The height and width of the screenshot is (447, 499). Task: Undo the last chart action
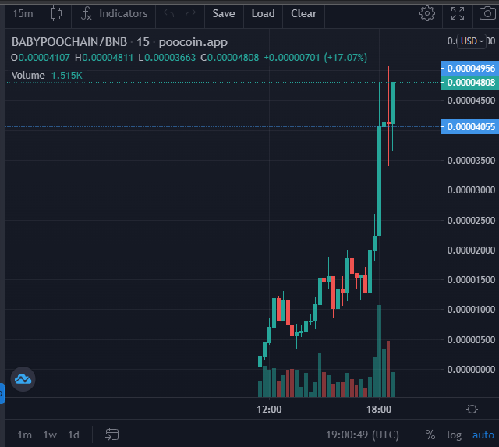coord(168,14)
